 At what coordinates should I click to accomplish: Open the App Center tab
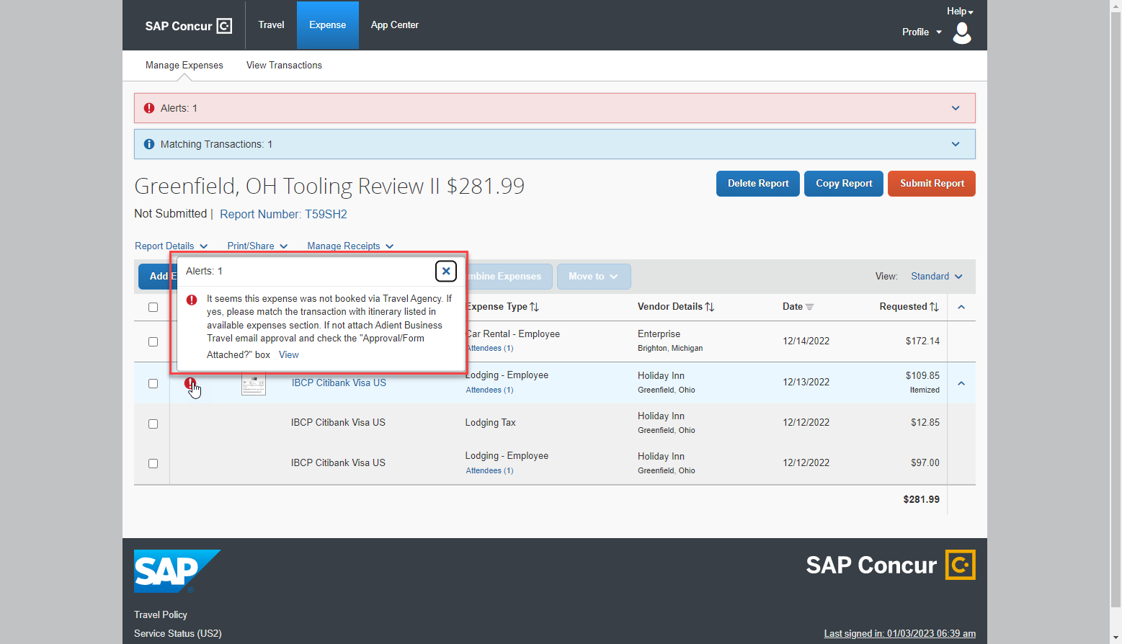tap(394, 25)
